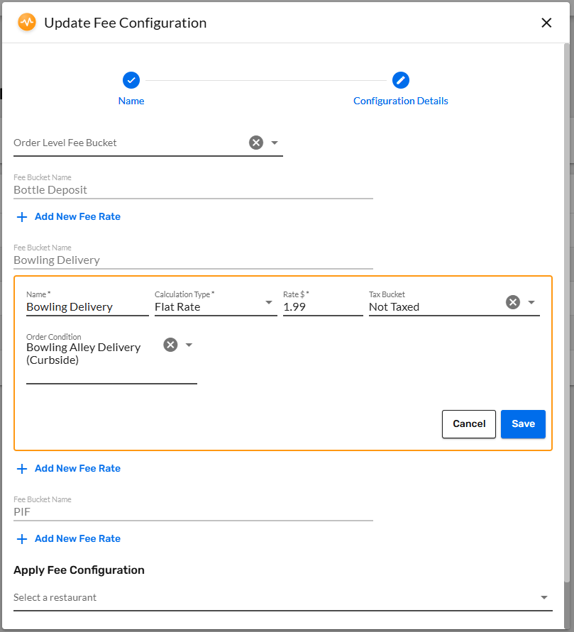Image resolution: width=574 pixels, height=632 pixels.
Task: Click the plus icon under the PIF bucket
Action: coord(22,538)
